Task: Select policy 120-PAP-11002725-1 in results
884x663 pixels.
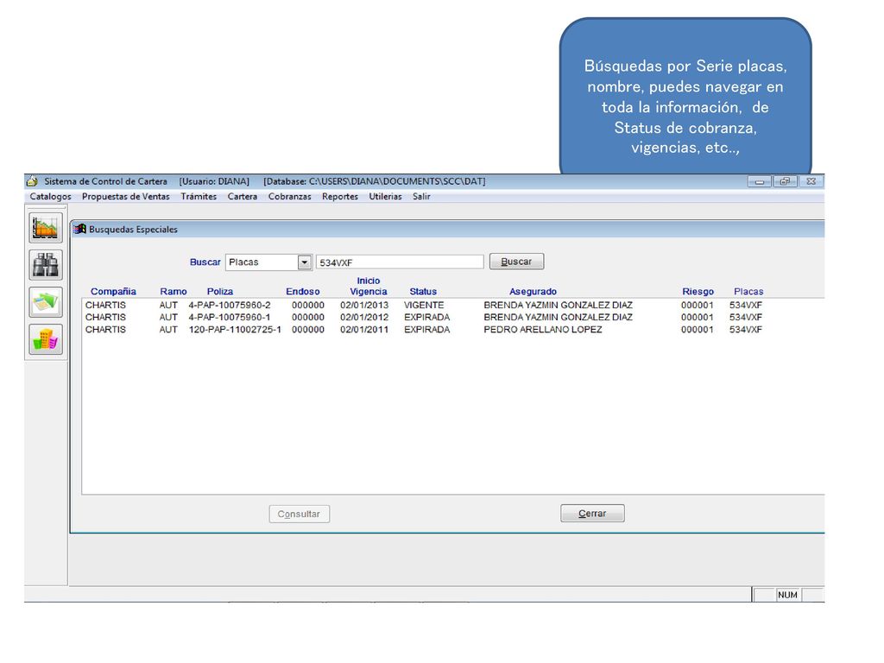Action: coord(235,330)
